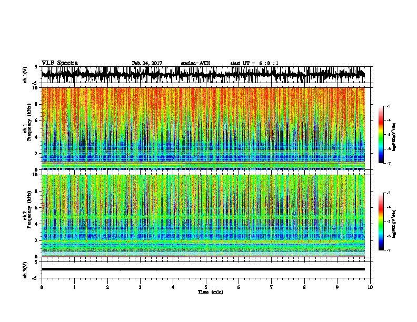
Task: Click the '-7' value on the ch.2 color bar
Action: 389,250
